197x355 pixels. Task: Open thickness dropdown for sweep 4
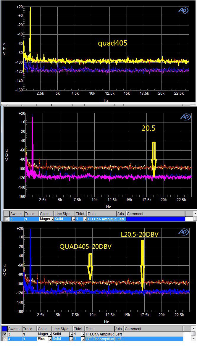83,338
